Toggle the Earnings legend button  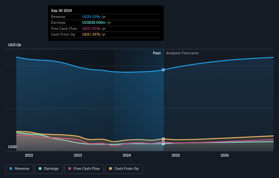(49, 169)
